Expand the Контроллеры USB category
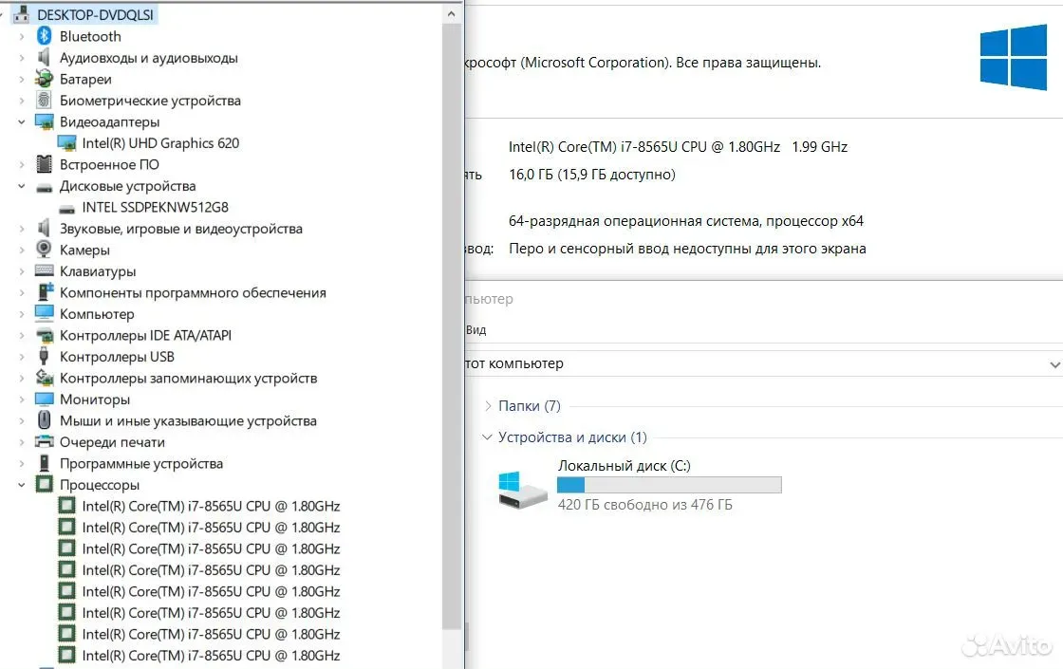 [x=21, y=357]
